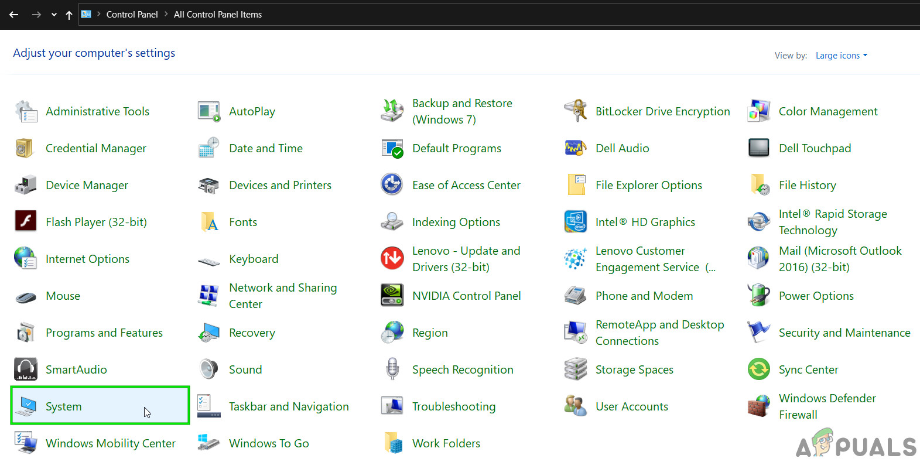Open the Programs and Features link

coord(104,333)
